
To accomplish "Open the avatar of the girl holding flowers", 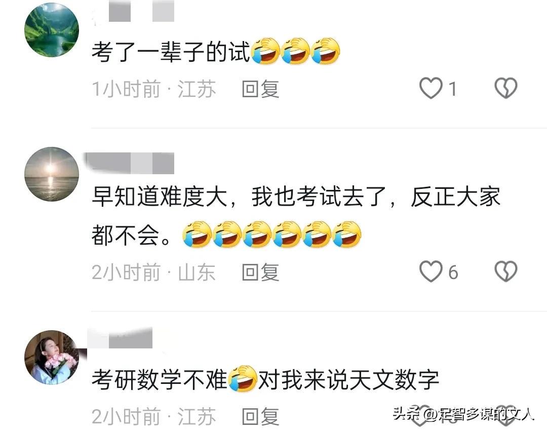I will click(52, 357).
